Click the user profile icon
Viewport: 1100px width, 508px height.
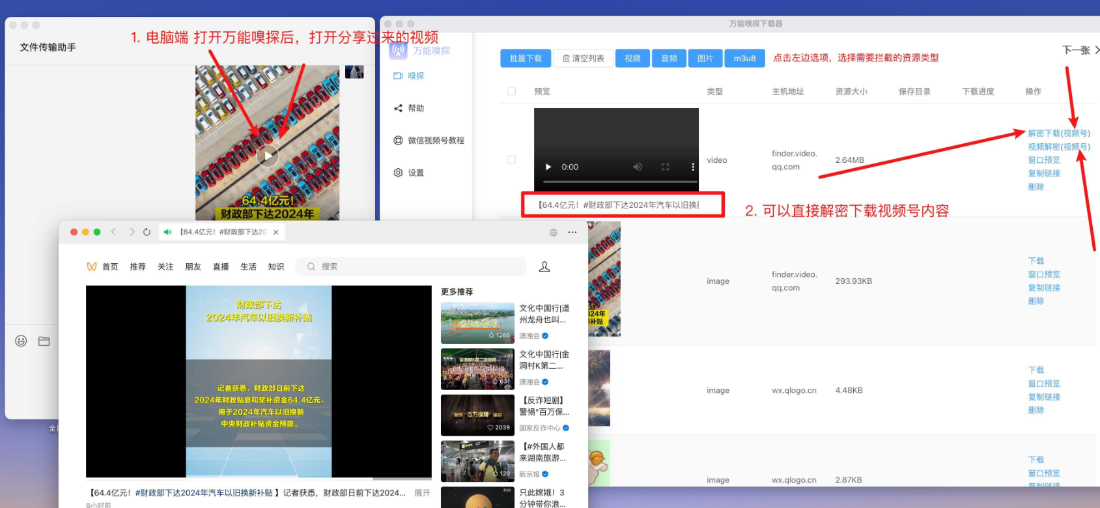[544, 266]
